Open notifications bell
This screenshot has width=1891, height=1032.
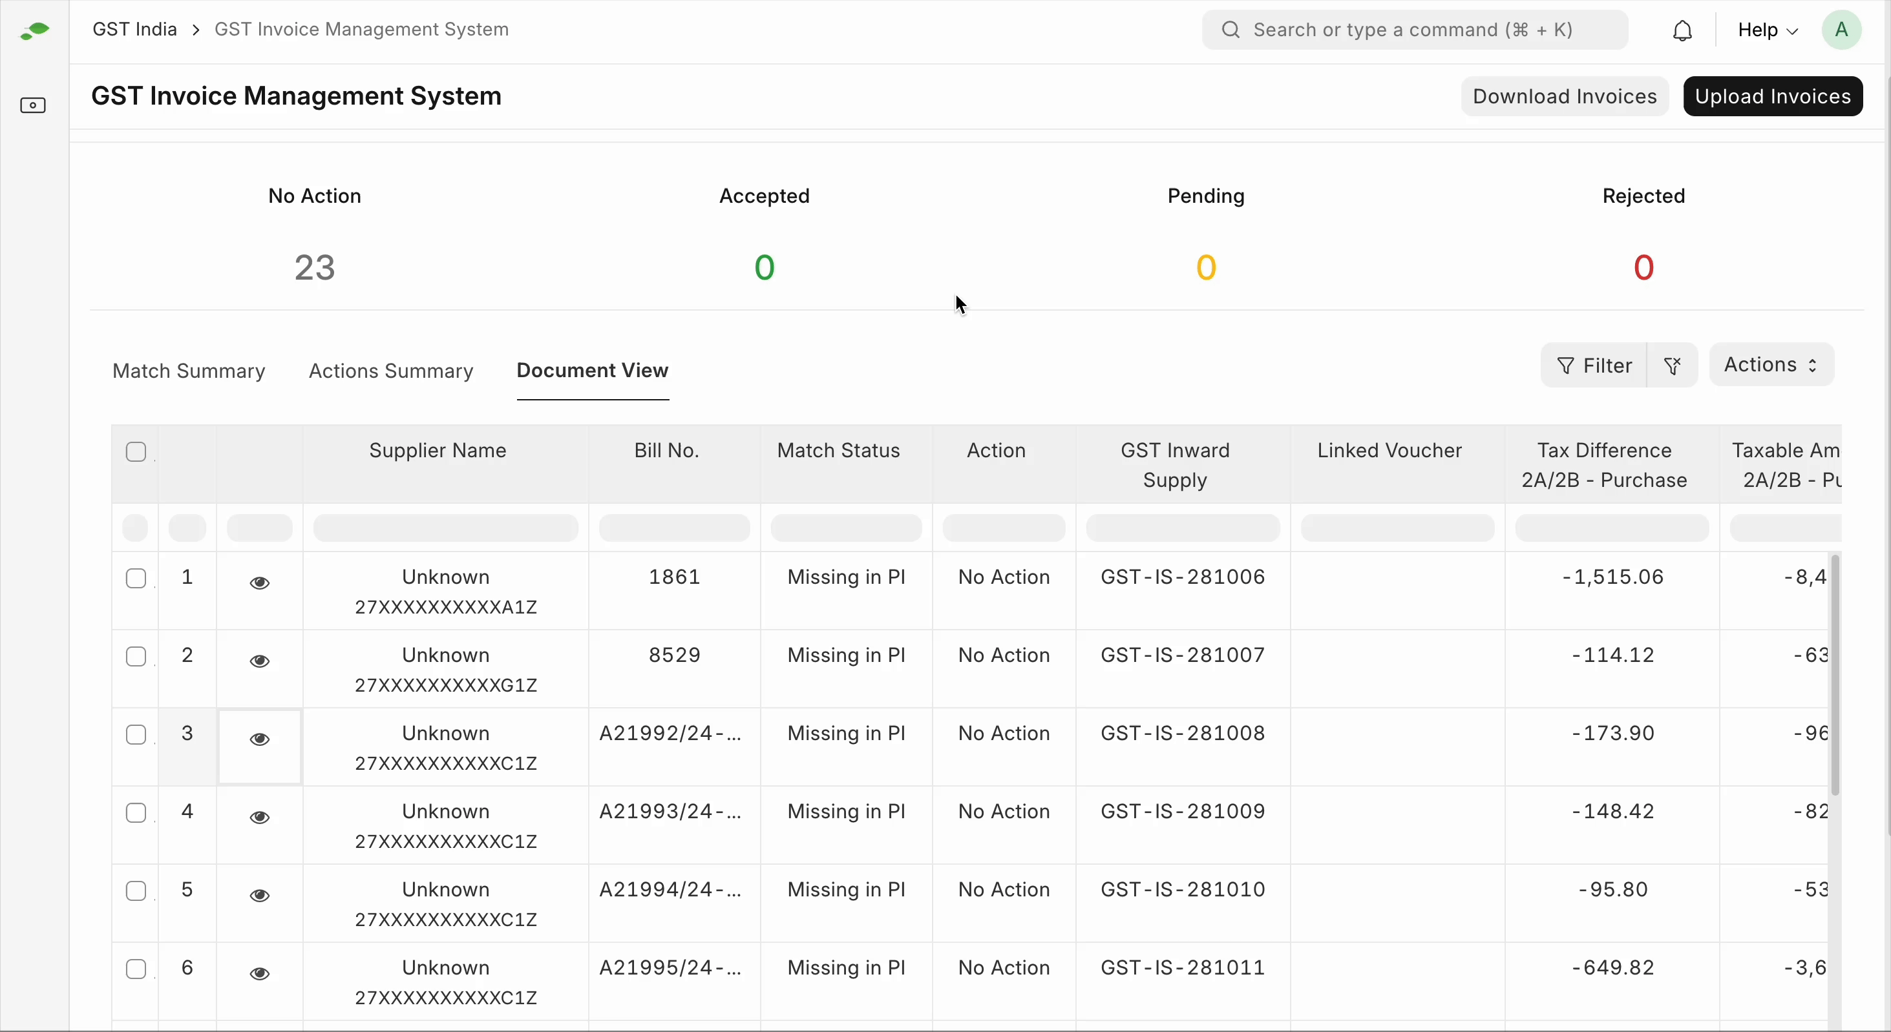pyautogui.click(x=1682, y=31)
